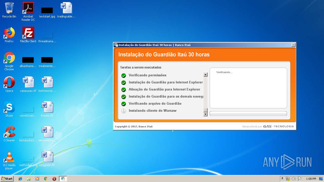Click 'Instalação do Guardião para os demais' task
The height and width of the screenshot is (182, 324).
[166, 96]
